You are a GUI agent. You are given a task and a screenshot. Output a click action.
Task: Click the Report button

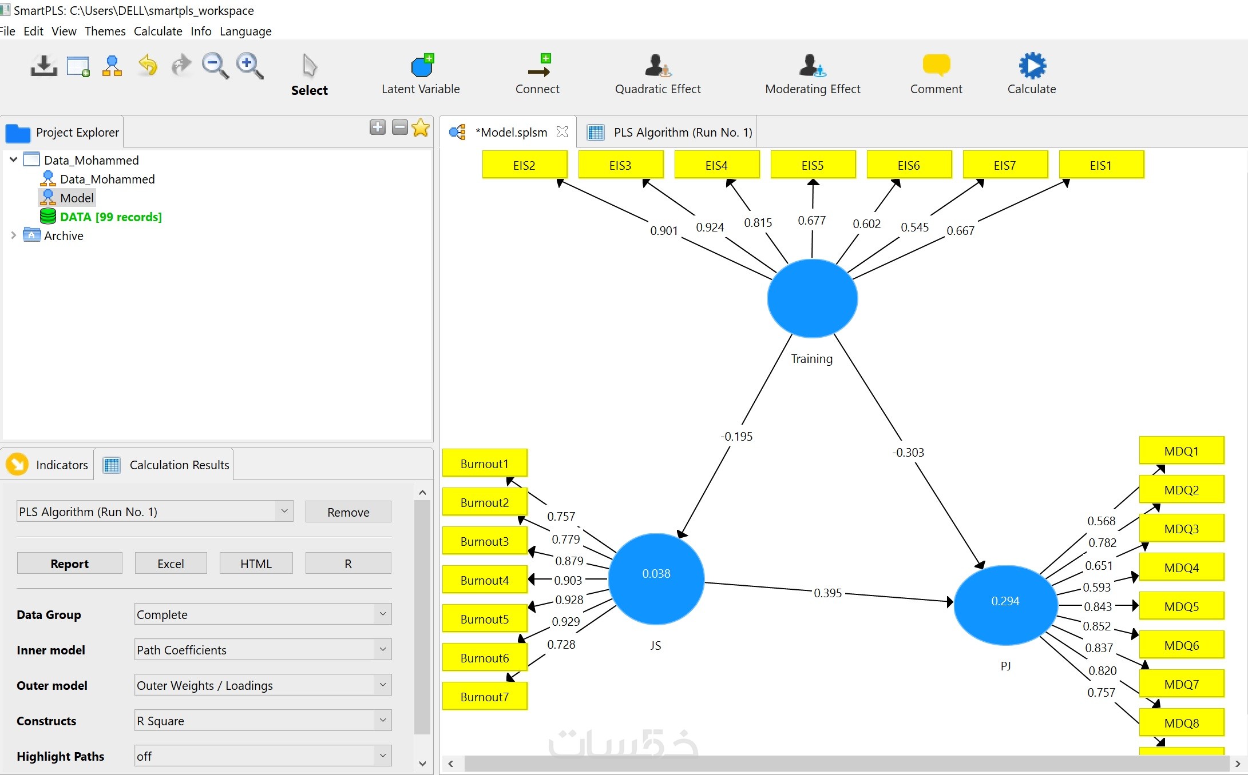coord(70,564)
